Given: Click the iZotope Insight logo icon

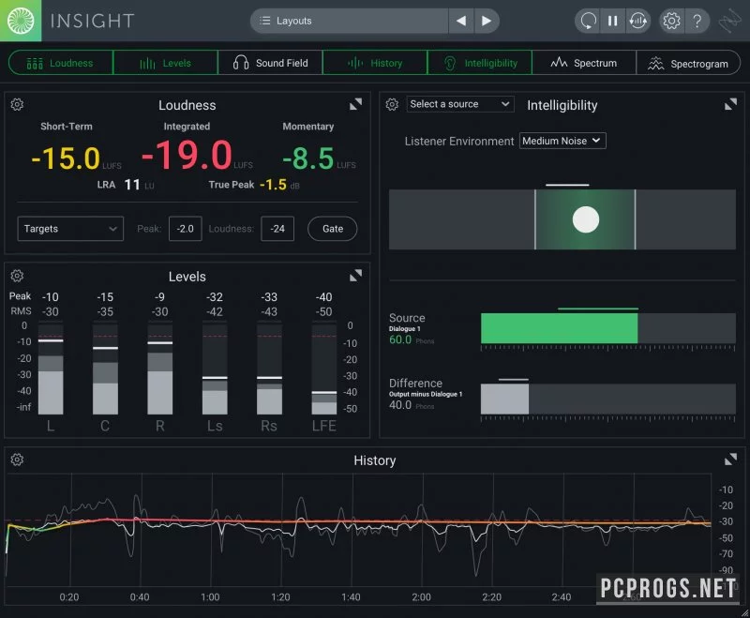Looking at the screenshot, I should click(21, 21).
